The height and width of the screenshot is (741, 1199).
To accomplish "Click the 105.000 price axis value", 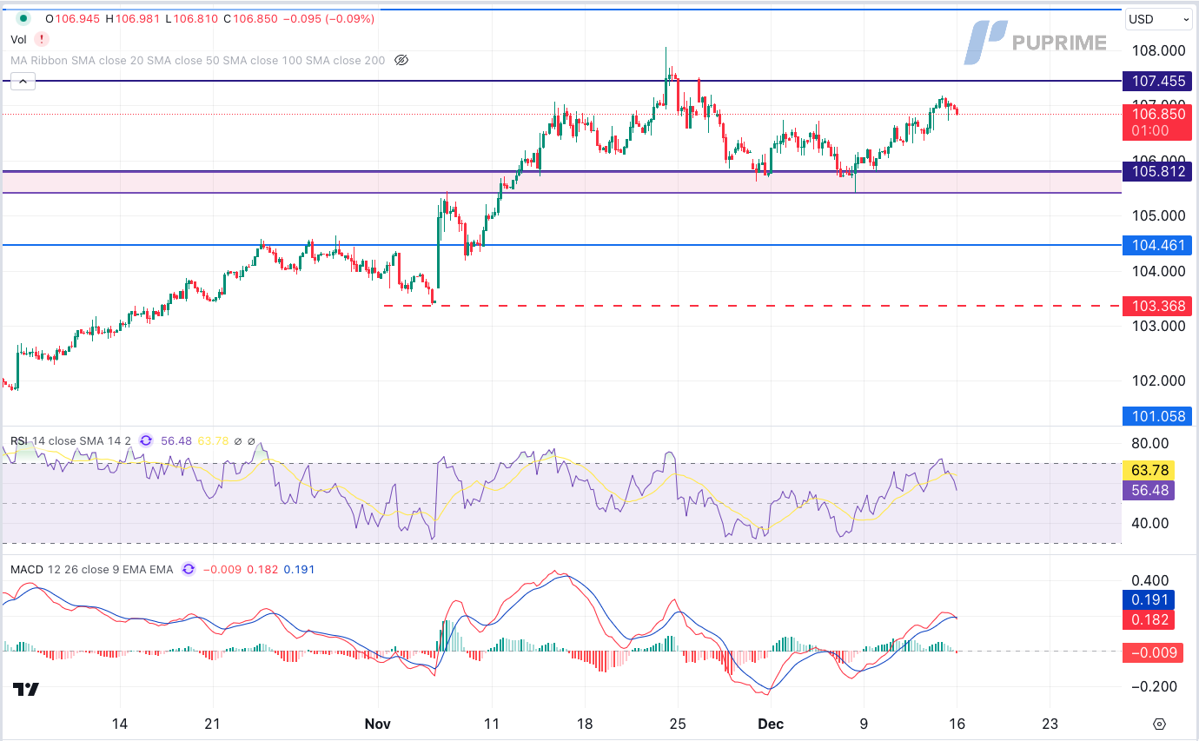I will 1158,215.
